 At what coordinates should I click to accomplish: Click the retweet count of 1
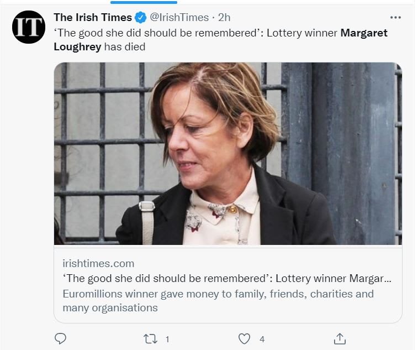click(167, 339)
